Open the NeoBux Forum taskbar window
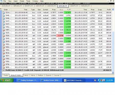Image resolution: width=115 pixels, height=95 pixels. click(x=51, y=80)
